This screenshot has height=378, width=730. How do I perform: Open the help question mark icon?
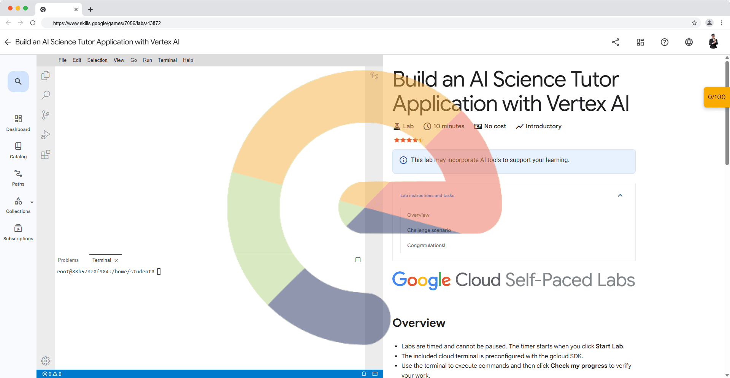(x=665, y=42)
